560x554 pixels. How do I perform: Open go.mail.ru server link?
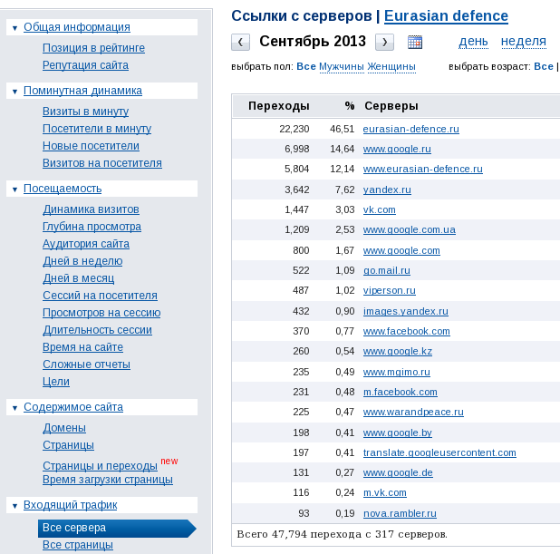[387, 270]
